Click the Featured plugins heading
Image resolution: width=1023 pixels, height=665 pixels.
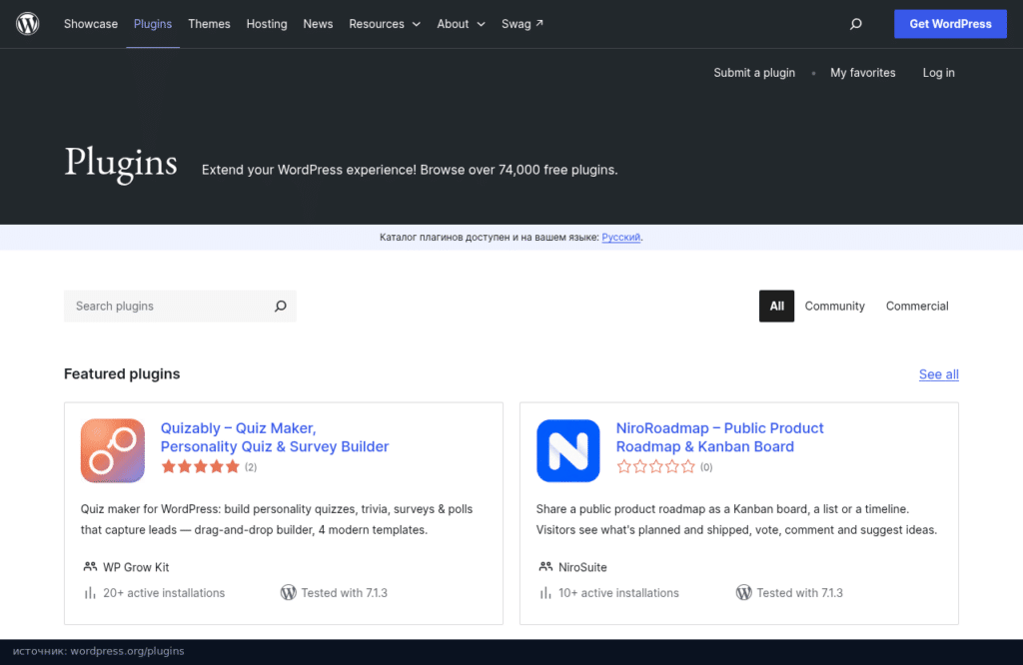pos(122,373)
